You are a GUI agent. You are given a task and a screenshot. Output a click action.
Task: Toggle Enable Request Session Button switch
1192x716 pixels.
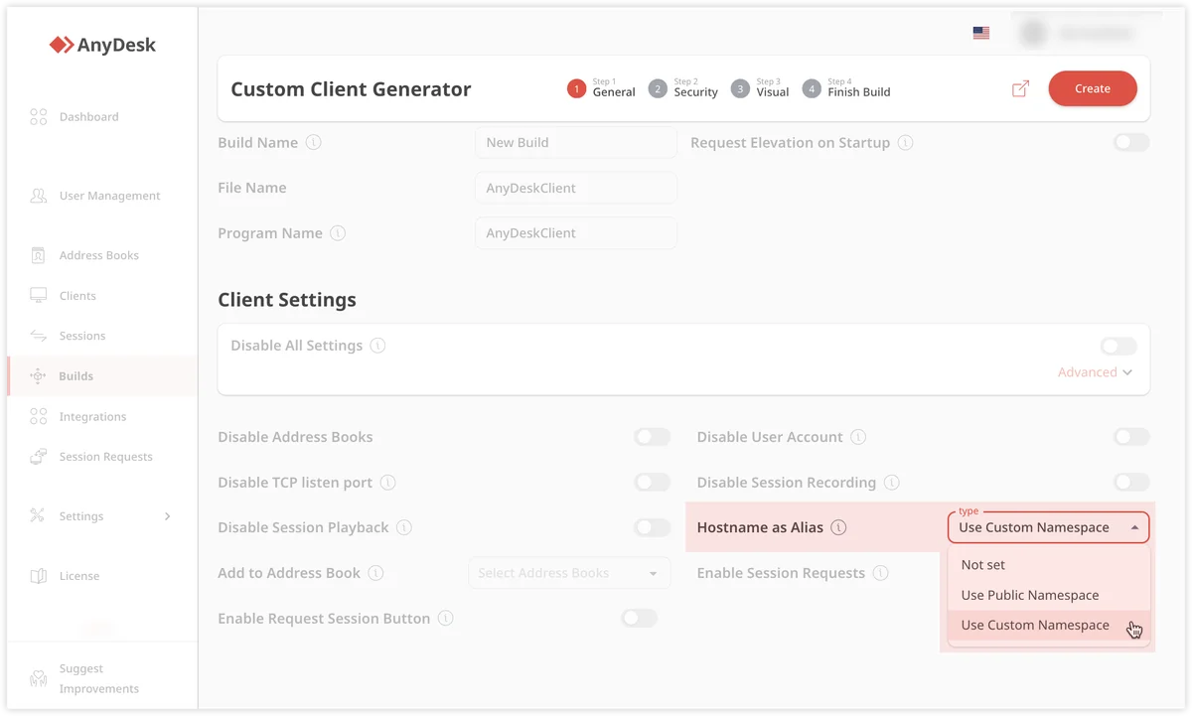(x=640, y=619)
